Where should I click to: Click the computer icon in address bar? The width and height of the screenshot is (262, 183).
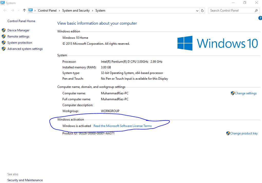[31, 10]
